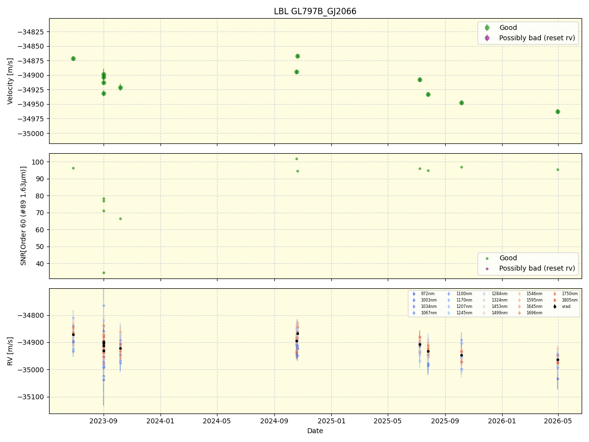This screenshot has height=442, width=589.
Task: Click 'Possibly bad (reset rv)' in SNR legend
Action: point(537,269)
